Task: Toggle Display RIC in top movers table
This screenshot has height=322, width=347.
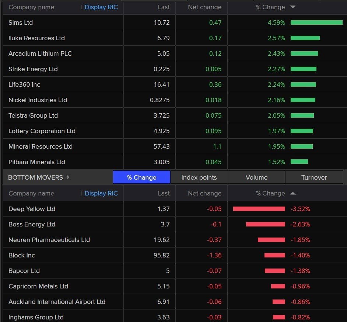Action: (x=101, y=7)
